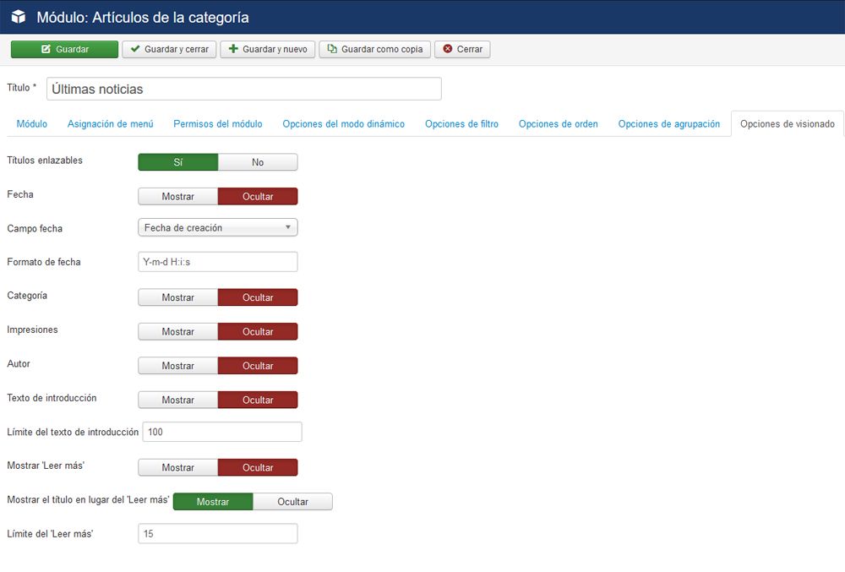The image size is (845, 572).
Task: Choose Ocultar for Mostrar 'Leer más'
Action: (x=258, y=467)
